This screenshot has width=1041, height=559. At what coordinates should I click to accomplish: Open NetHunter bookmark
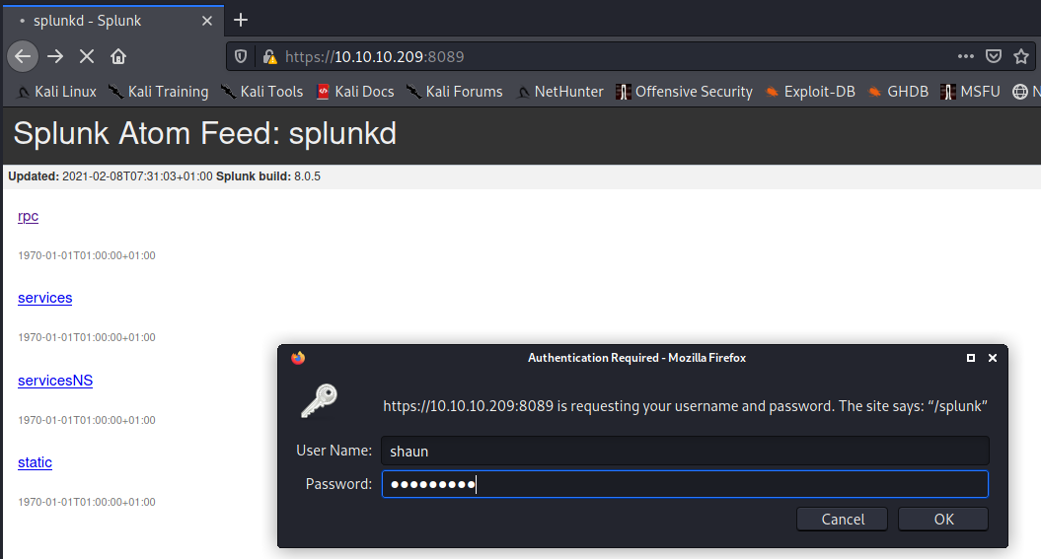[559, 92]
